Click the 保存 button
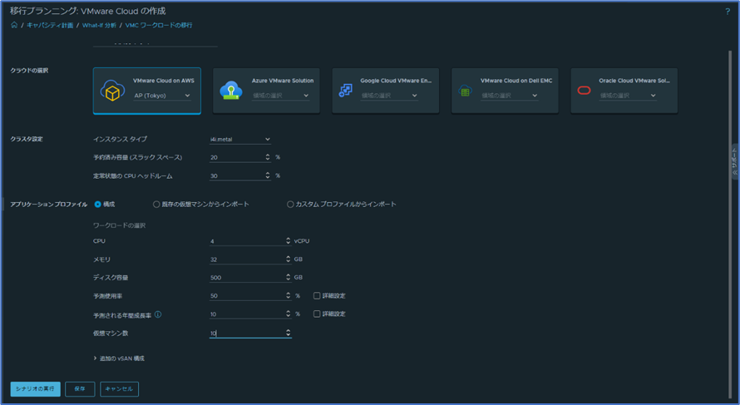This screenshot has width=740, height=405. click(80, 389)
